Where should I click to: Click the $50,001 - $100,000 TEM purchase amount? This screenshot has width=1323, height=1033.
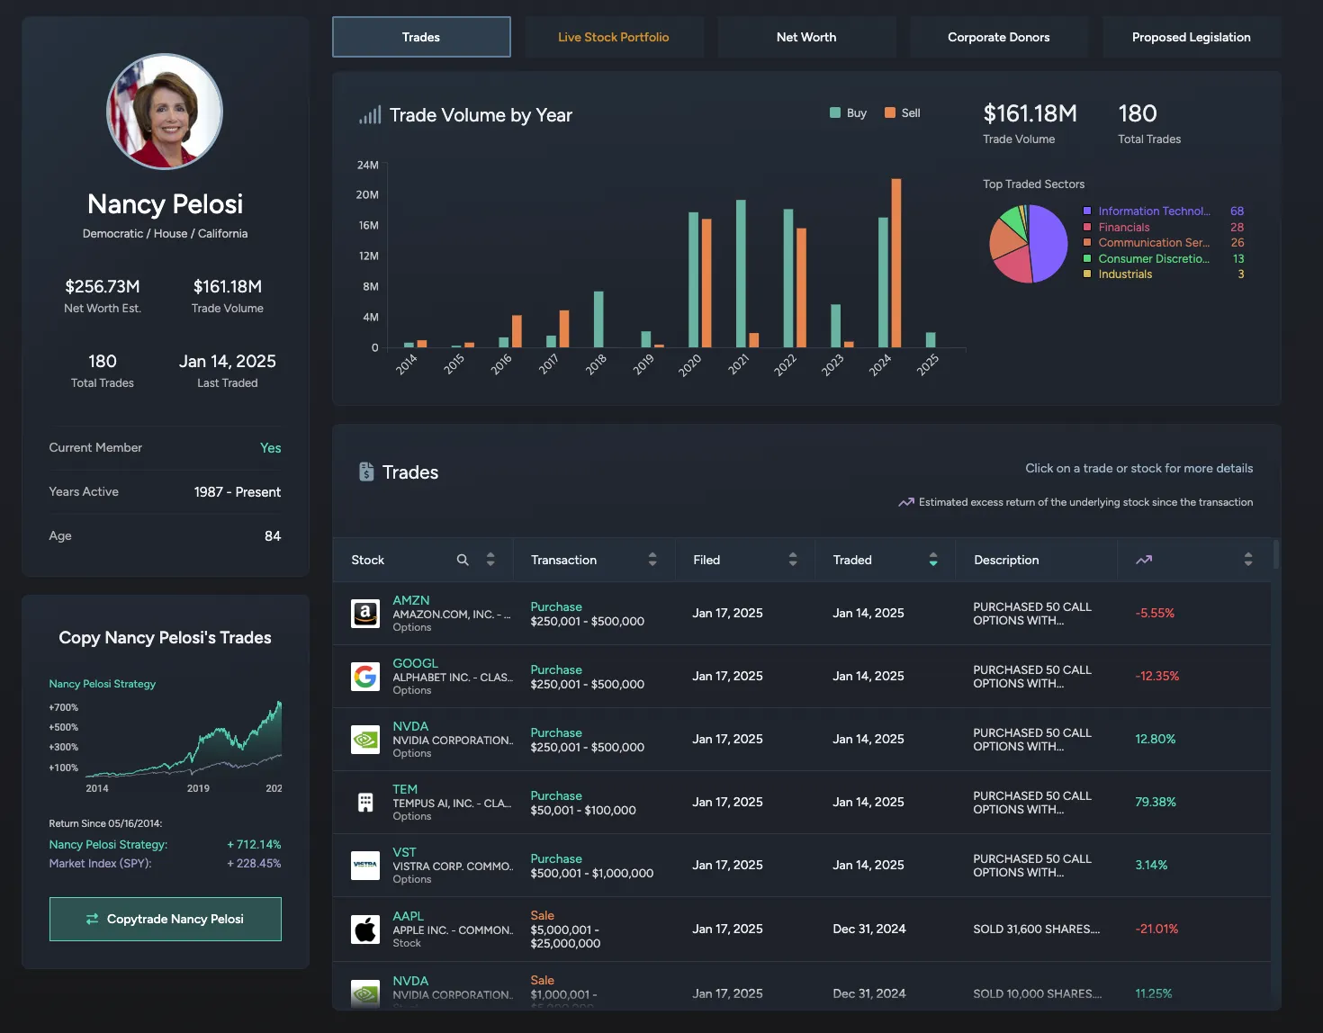[583, 810]
